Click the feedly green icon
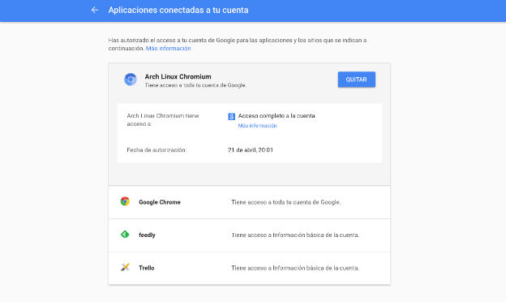The width and height of the screenshot is (506, 302). (125, 234)
